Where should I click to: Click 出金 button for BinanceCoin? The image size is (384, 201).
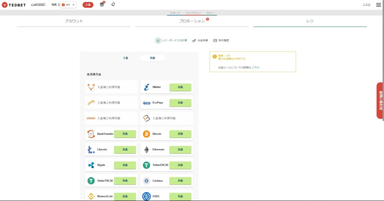click(125, 197)
